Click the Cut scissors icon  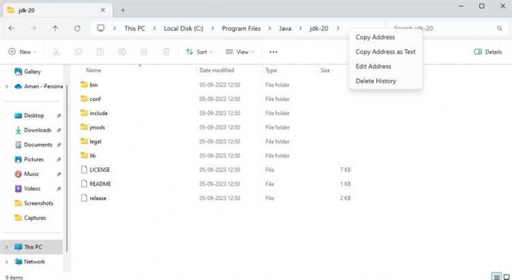click(x=56, y=52)
